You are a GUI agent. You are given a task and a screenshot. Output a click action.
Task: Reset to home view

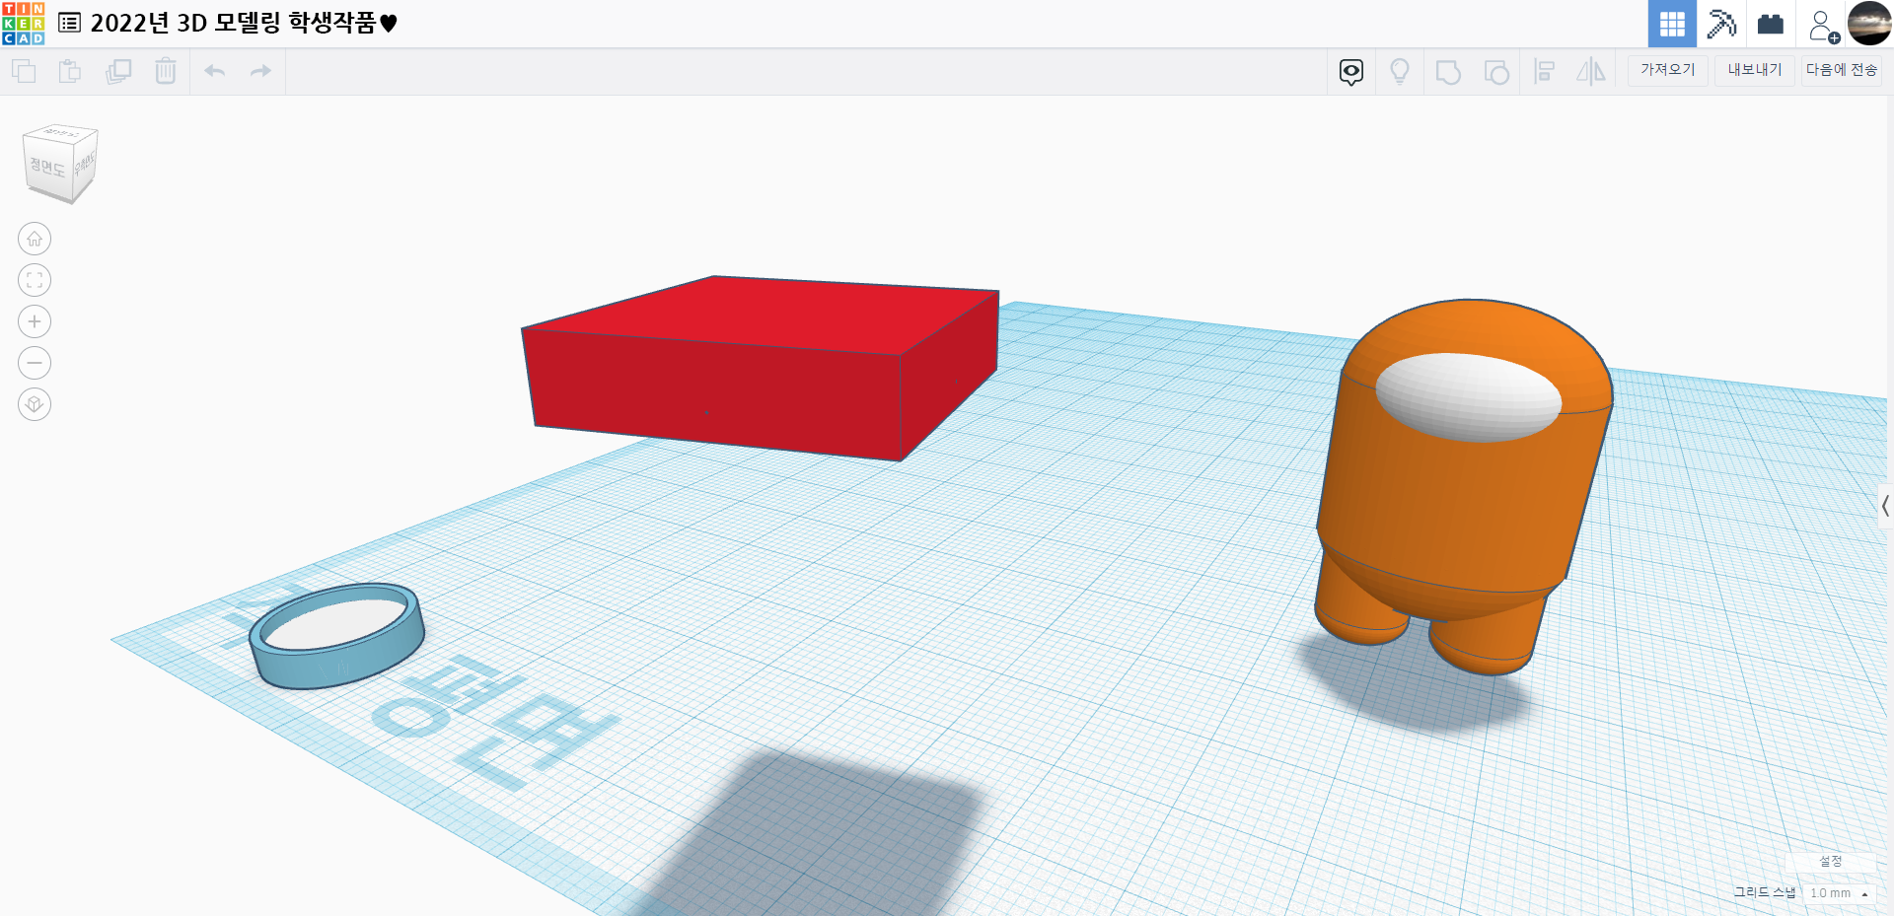pos(35,239)
